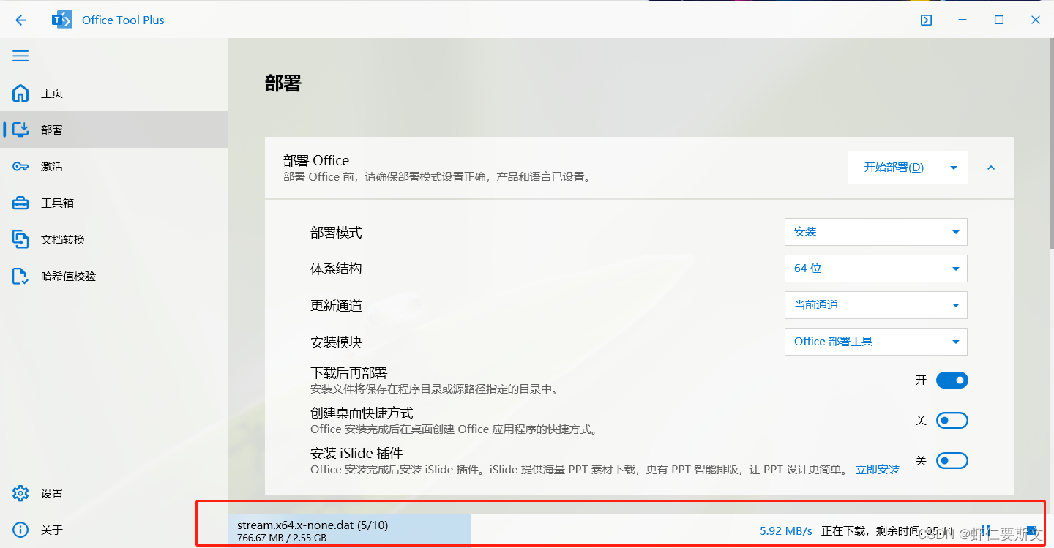Click 766.67 MB / 2.55 GB text
The width and height of the screenshot is (1054, 548).
[282, 538]
